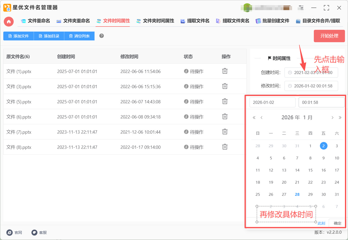Viewport: 348px width, 240px height.
Task: Click 清空列表 to clear list
Action: (x=79, y=36)
